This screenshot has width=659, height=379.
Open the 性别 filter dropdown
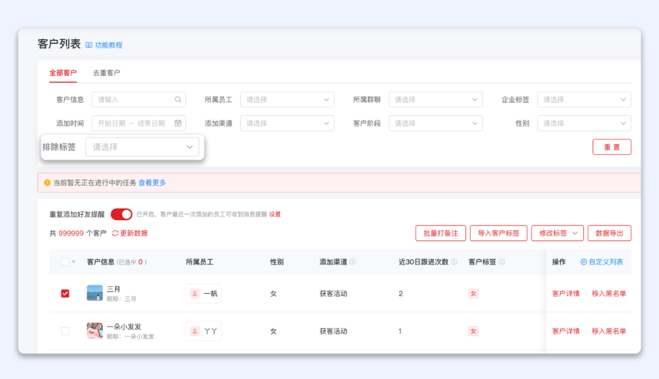(x=583, y=123)
